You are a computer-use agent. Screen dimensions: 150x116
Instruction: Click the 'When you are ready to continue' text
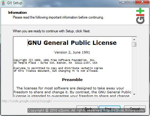(52, 31)
